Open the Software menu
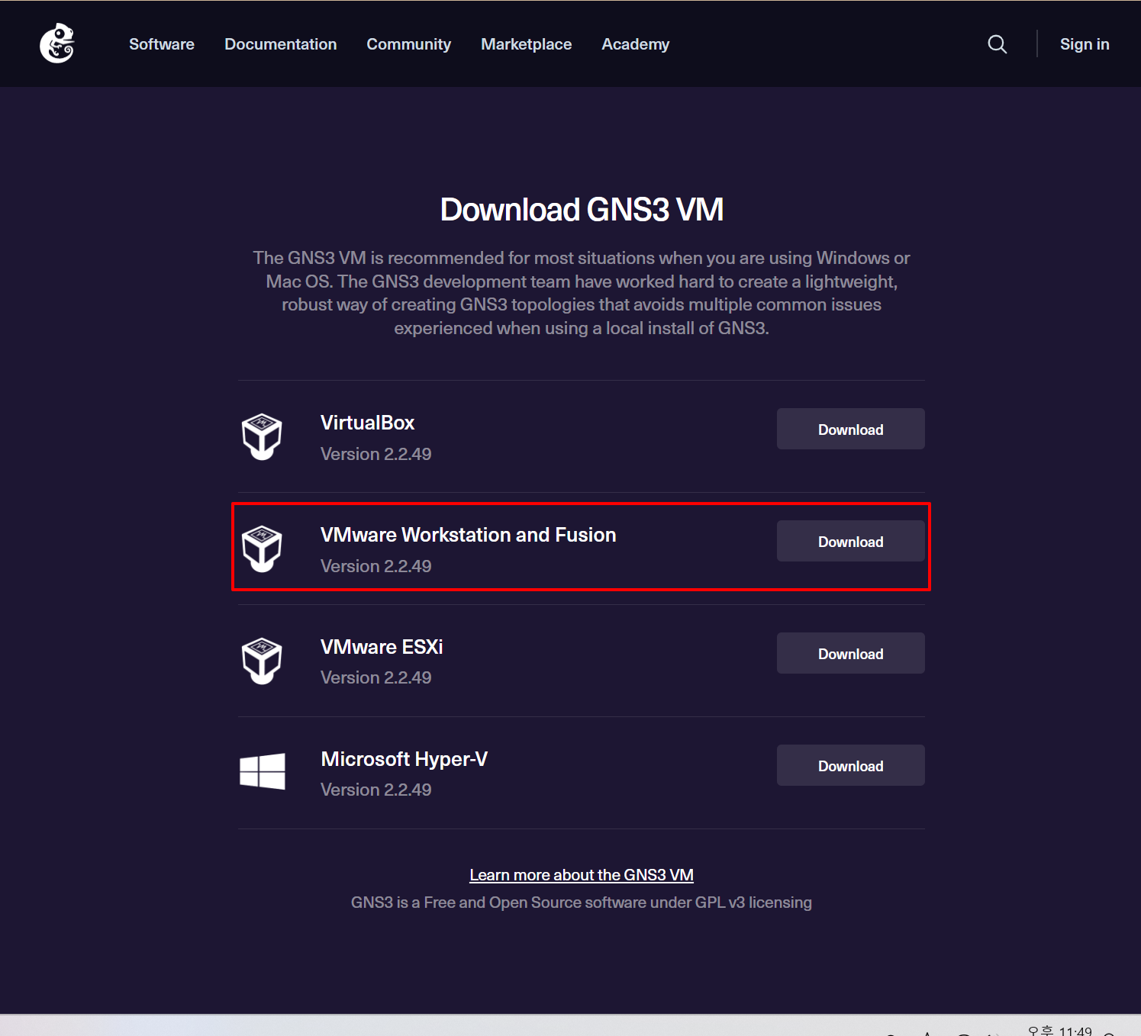 point(162,44)
